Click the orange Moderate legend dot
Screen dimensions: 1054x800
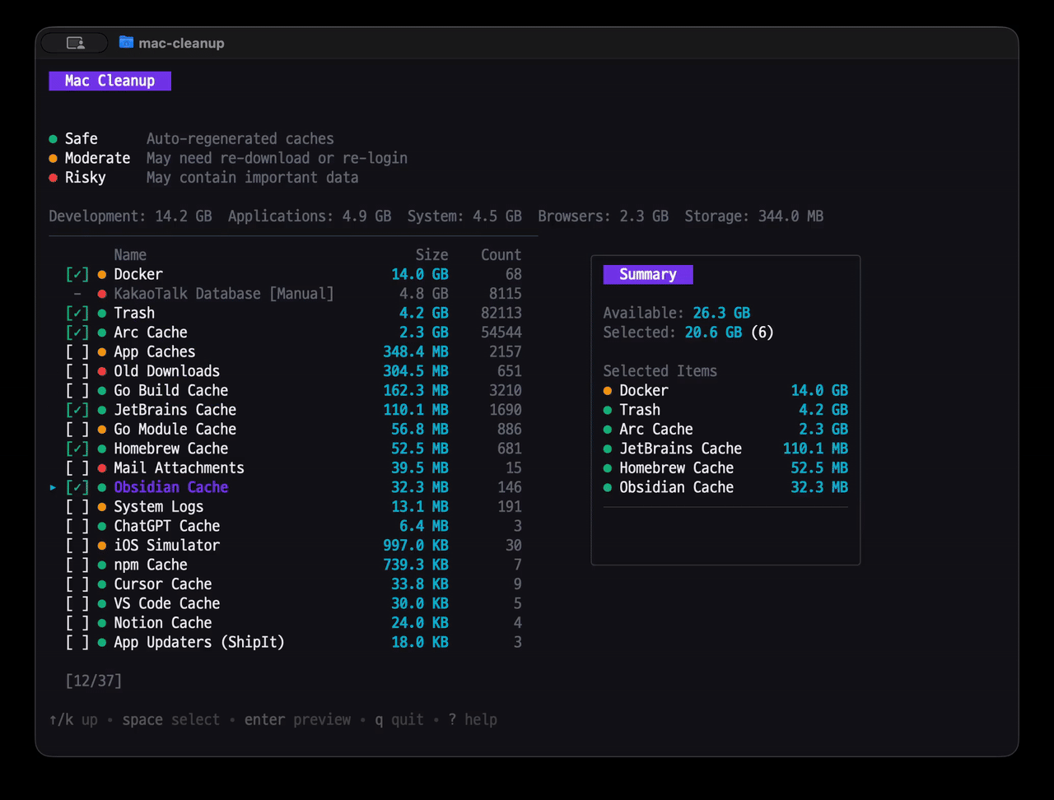[53, 158]
